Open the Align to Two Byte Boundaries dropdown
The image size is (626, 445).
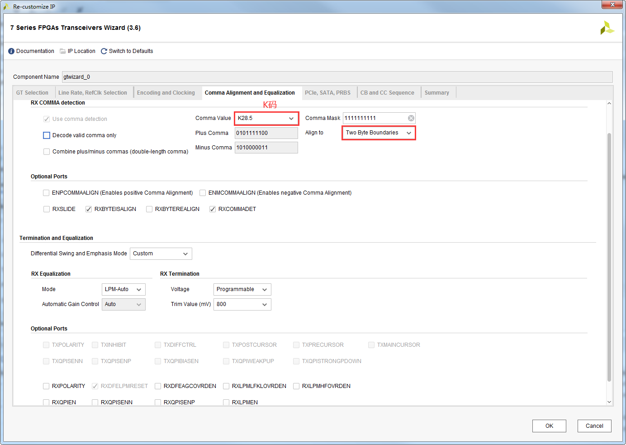coord(379,133)
